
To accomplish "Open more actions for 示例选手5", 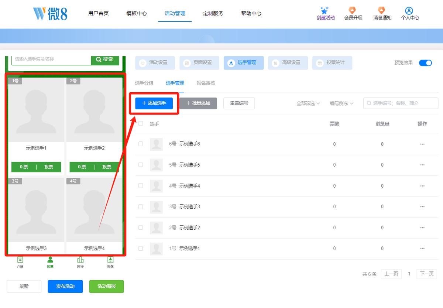I will [x=422, y=165].
